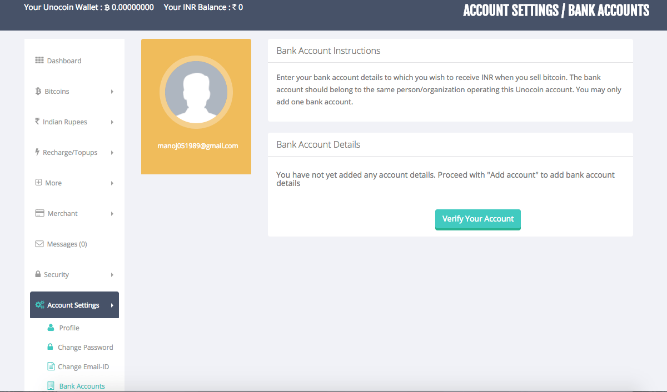
Task: Open the Recharge/Topups menu item
Action: [x=74, y=152]
